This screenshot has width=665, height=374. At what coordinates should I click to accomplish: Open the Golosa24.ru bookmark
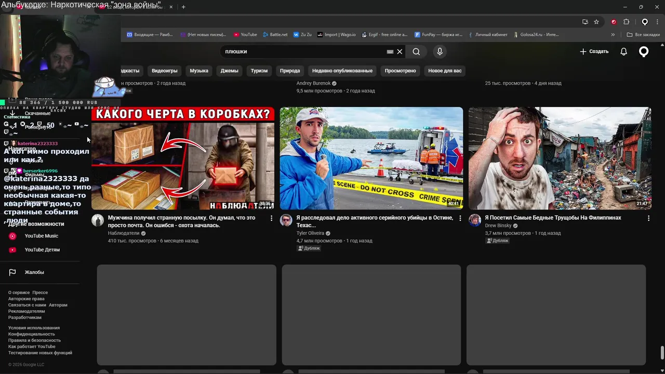click(536, 35)
